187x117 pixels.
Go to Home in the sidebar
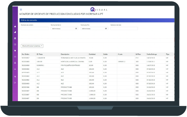[x=15, y=26]
